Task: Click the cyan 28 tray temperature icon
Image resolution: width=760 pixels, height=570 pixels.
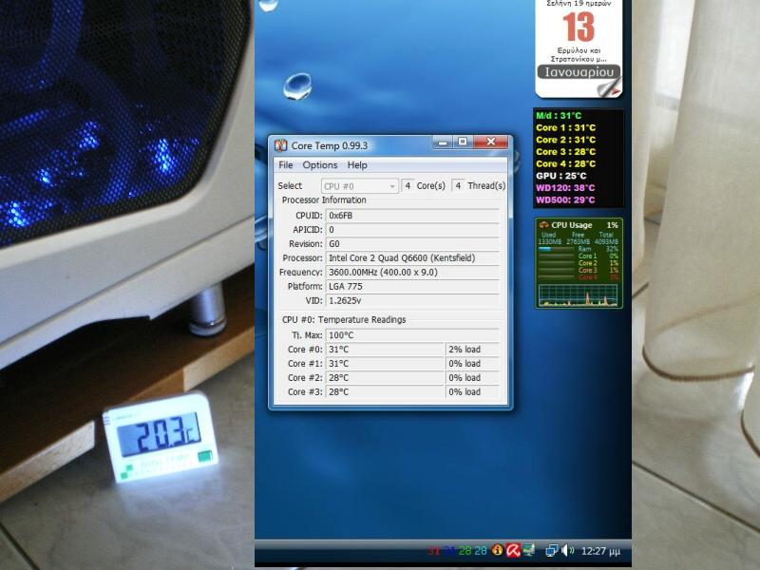Action: (x=481, y=551)
